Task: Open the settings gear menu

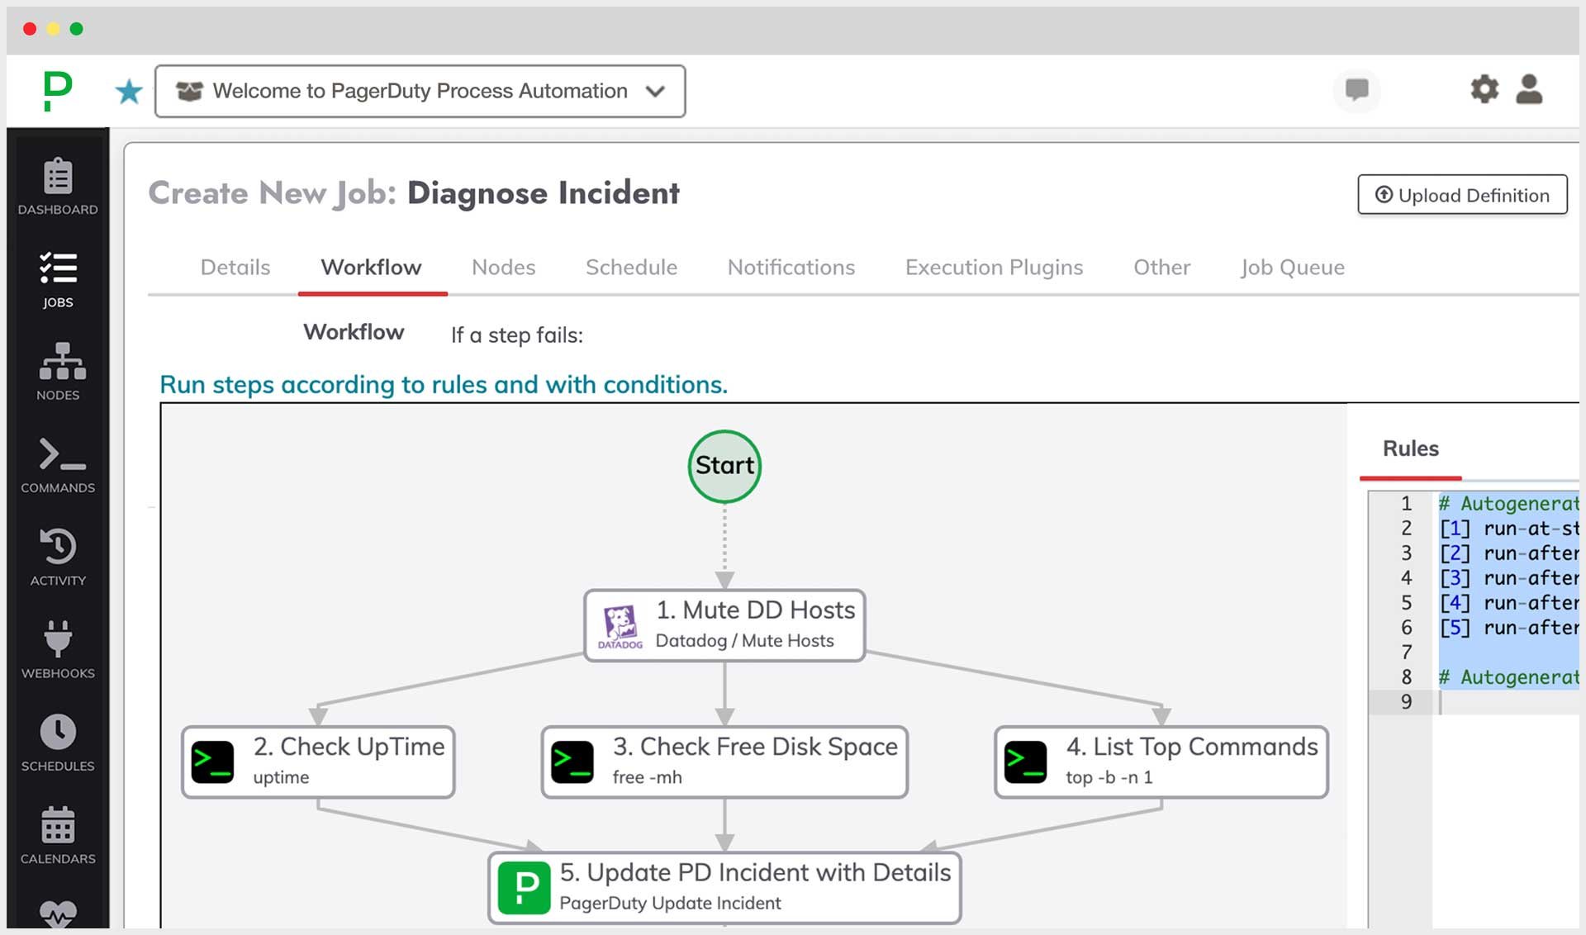Action: click(x=1484, y=89)
